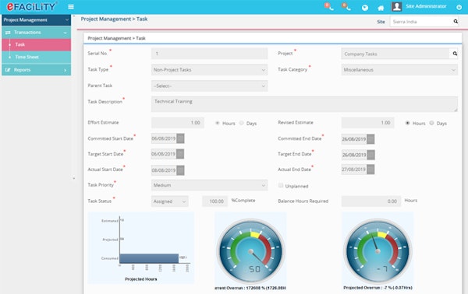Open Committed Start Date calendar picker

point(180,138)
